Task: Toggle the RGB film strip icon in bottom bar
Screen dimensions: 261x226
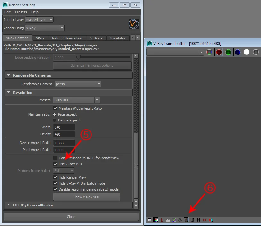Action: (156, 220)
